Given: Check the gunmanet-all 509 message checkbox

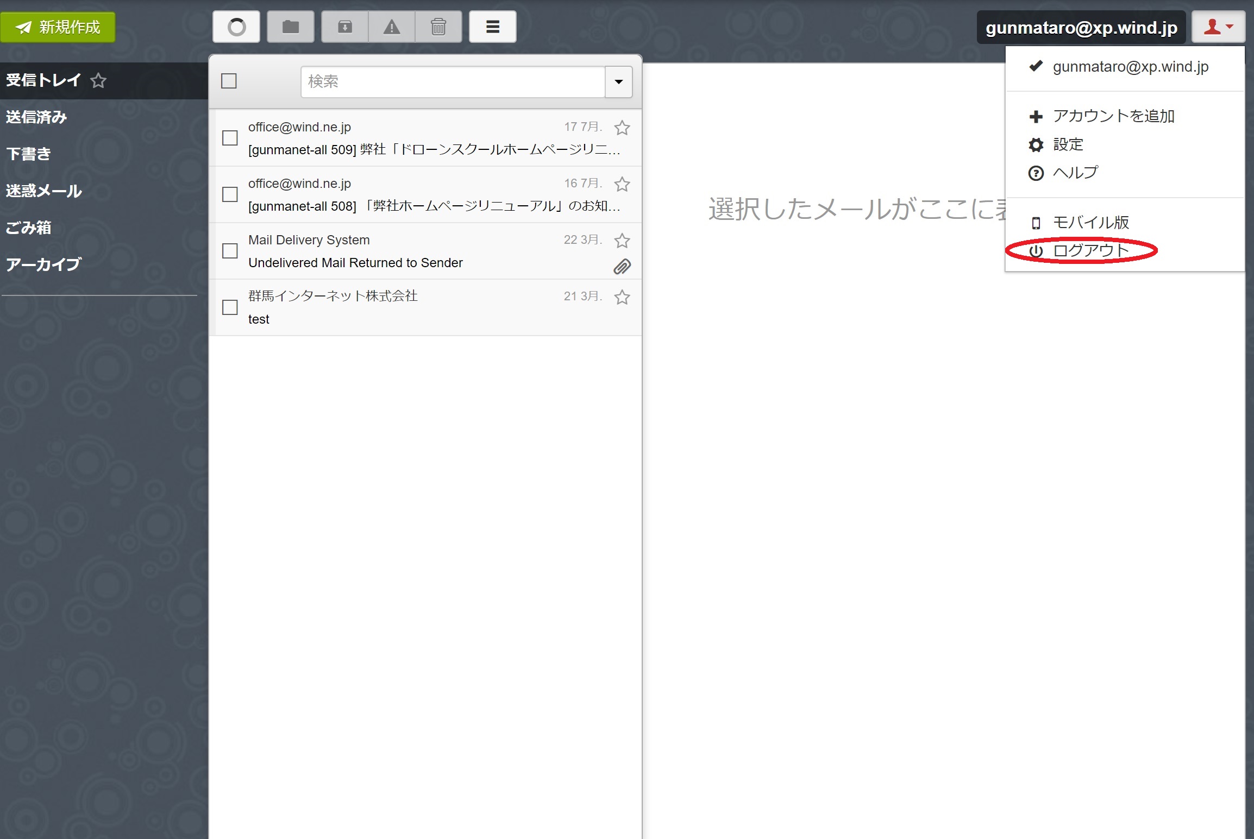Looking at the screenshot, I should pos(230,138).
